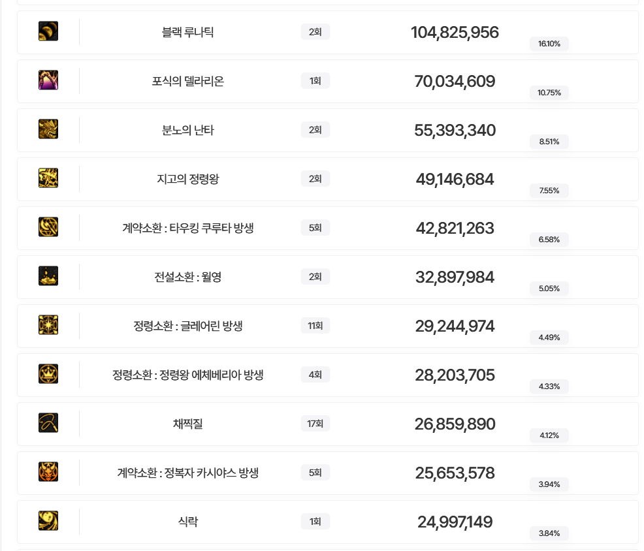Select the 정복자 카시야스 방생 icon
Screen dimensions: 644x551
click(48, 472)
